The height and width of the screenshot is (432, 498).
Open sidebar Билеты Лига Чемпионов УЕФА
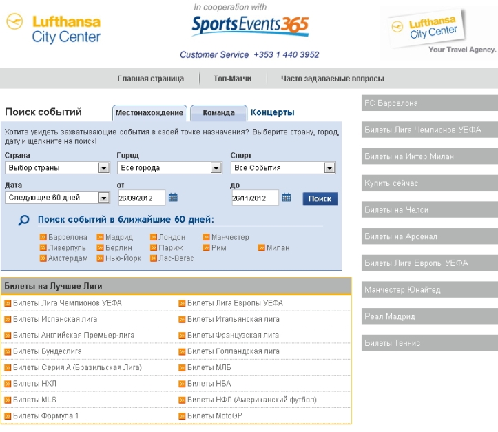(x=430, y=130)
